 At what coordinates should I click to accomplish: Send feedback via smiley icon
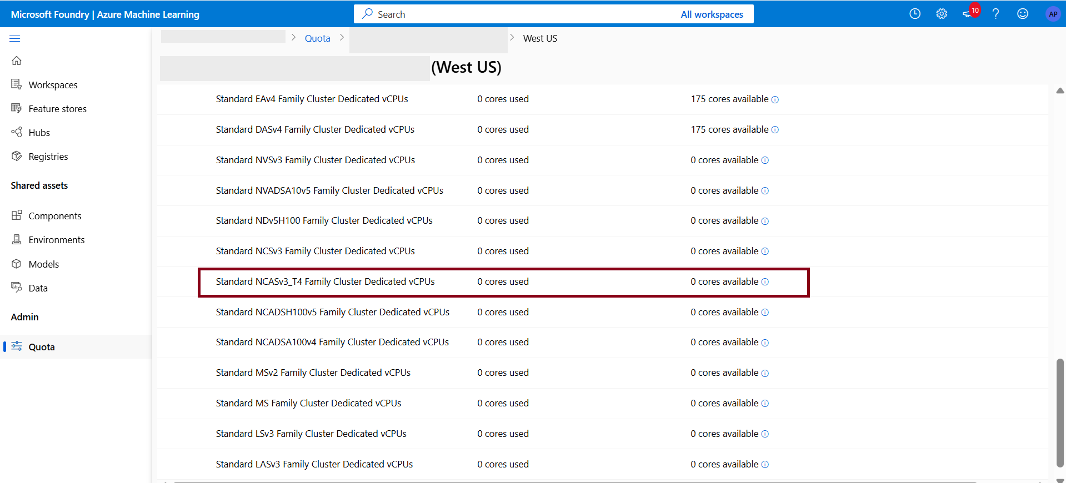coord(1023,14)
